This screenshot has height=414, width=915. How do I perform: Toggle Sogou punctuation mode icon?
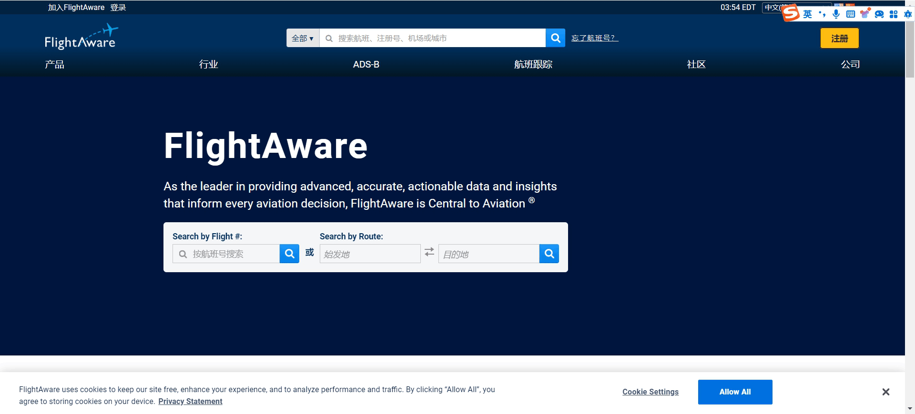[822, 14]
